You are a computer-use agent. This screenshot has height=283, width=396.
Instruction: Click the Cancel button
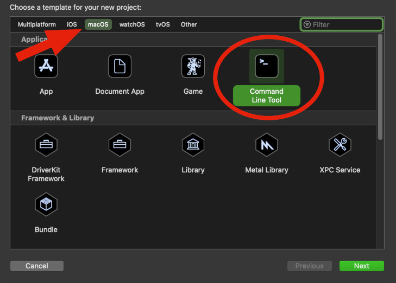click(x=37, y=266)
